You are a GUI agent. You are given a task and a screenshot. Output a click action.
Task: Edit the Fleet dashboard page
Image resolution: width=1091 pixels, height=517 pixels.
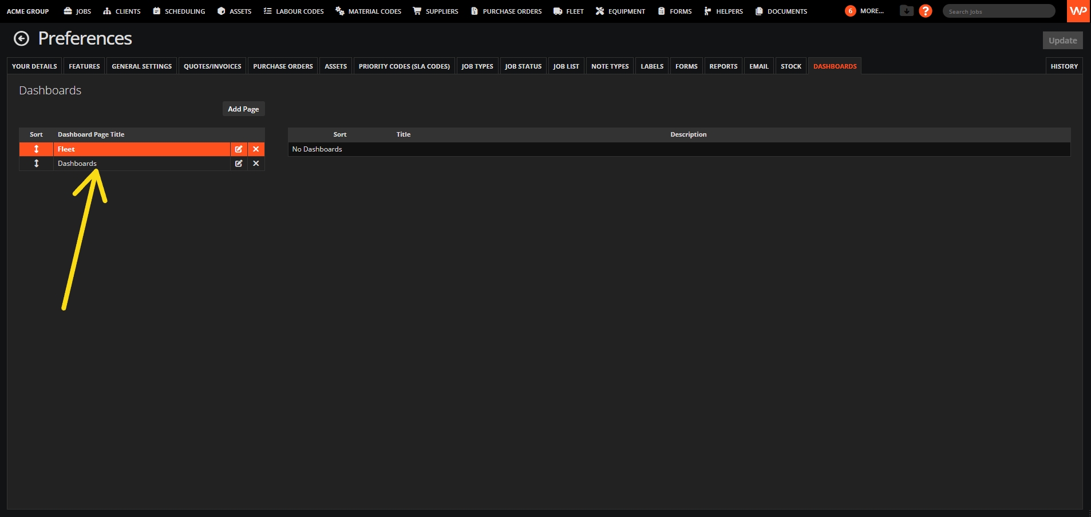pos(239,149)
